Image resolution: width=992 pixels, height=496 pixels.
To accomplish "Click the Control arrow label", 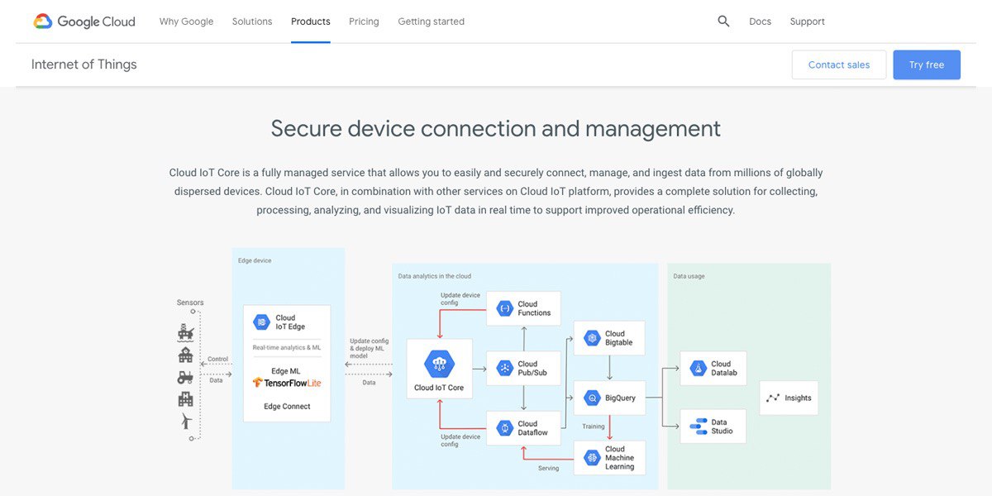I will point(218,359).
